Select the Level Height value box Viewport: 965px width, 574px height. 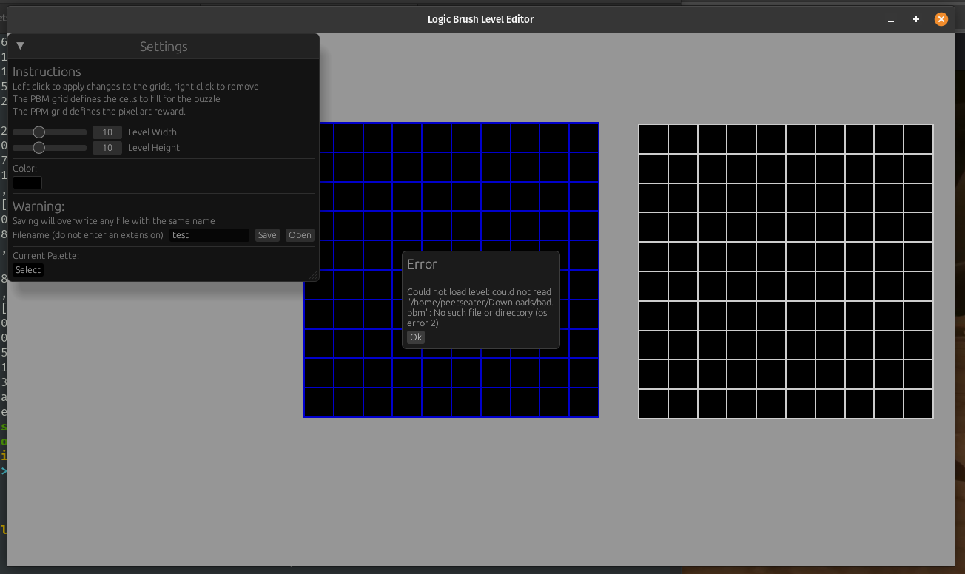(107, 148)
